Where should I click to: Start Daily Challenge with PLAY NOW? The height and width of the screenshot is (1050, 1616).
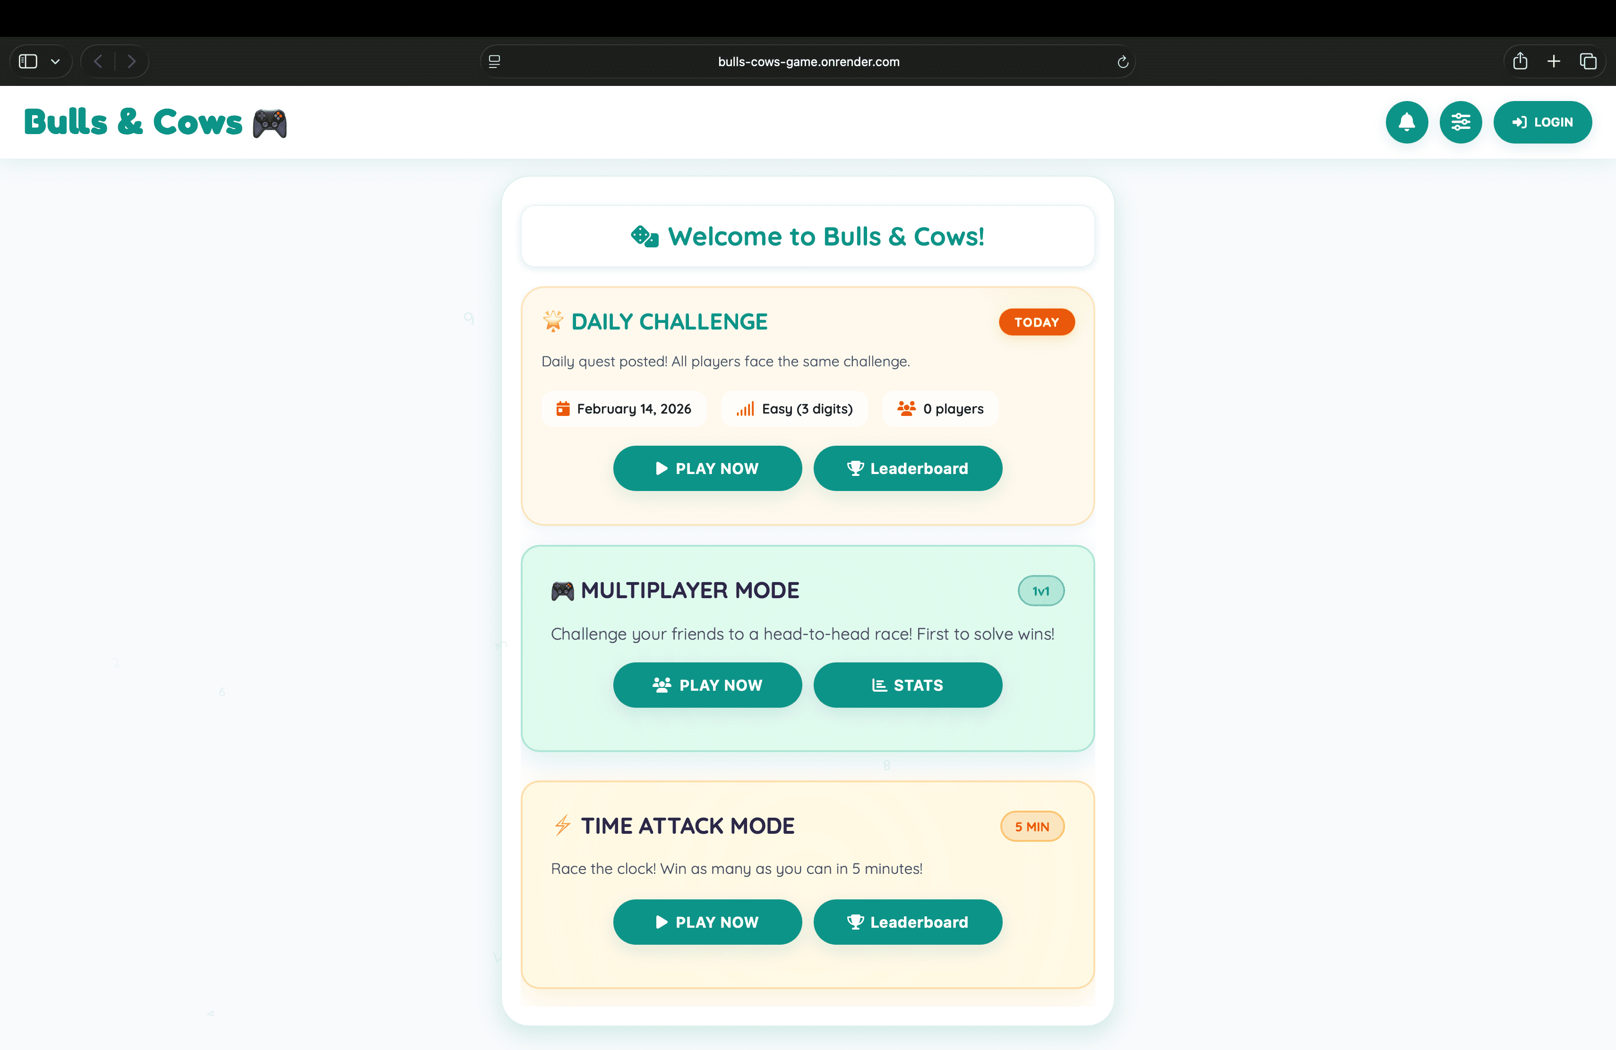(x=707, y=469)
